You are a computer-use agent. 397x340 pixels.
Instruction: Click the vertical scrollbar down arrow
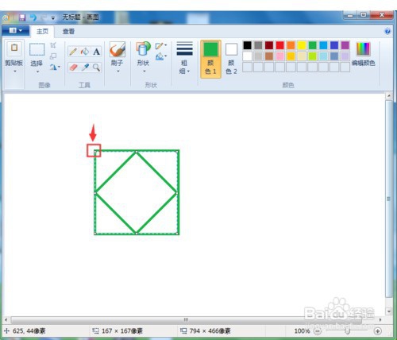click(389, 311)
